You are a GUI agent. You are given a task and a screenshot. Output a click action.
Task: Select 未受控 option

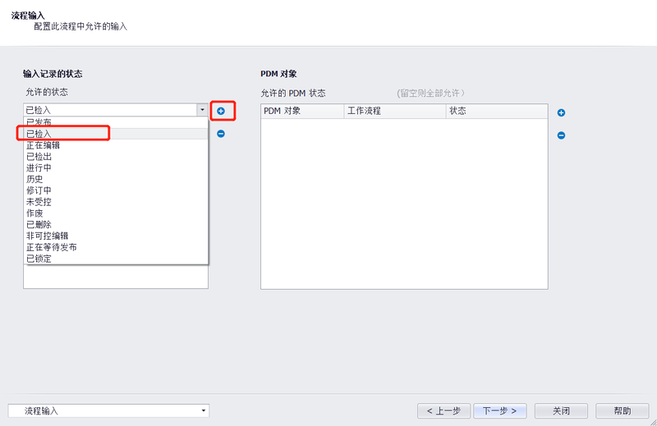point(116,201)
